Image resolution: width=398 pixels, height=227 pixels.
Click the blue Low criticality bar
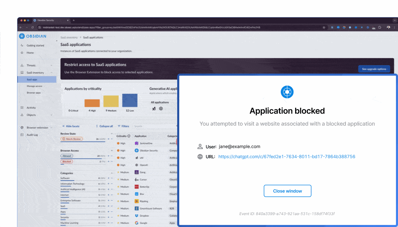(x=130, y=100)
